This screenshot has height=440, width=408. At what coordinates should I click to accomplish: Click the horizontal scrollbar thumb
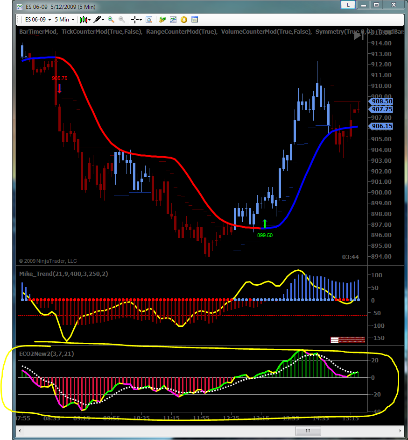coord(308,431)
